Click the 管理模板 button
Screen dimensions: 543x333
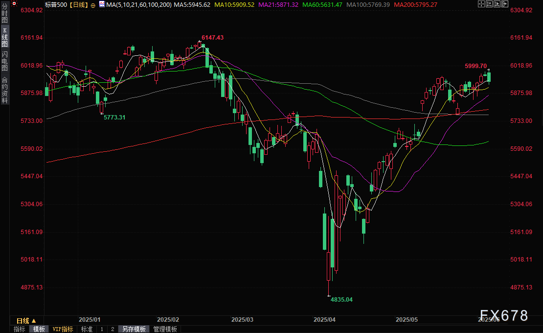(x=165, y=329)
